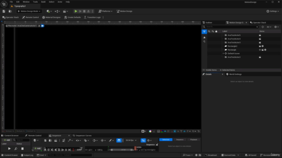
Task: Click the Create Defaults toolbar button
Action: point(72,18)
